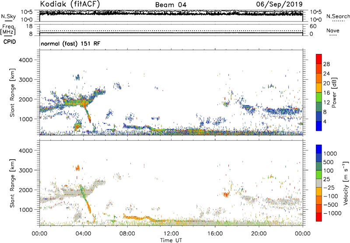Click the '20' value on the Power scale
Viewport: 350px width, 243px height.
click(x=326, y=83)
